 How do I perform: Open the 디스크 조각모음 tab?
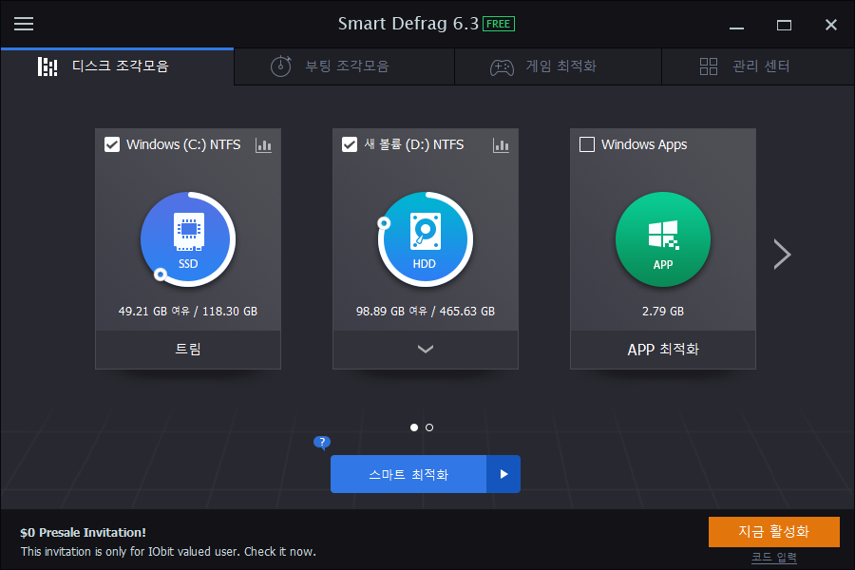(x=117, y=66)
